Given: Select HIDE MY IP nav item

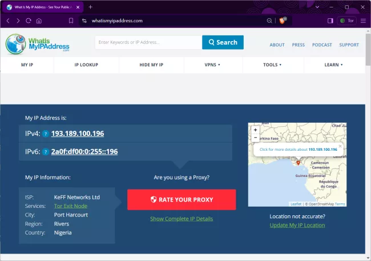Looking at the screenshot, I should click(151, 65).
